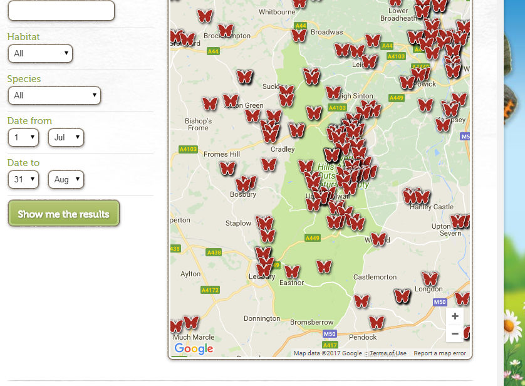Zoom out on the map

[455, 334]
